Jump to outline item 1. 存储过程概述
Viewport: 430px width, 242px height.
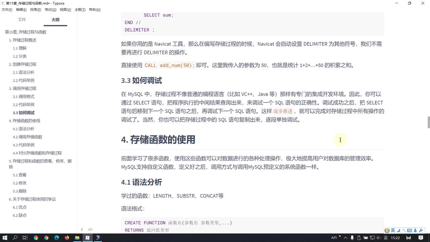23,40
